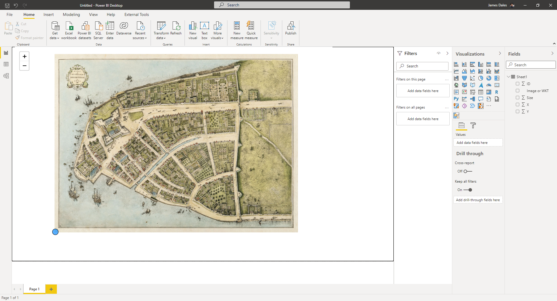
Task: Insert a New visual
Action: click(193, 30)
